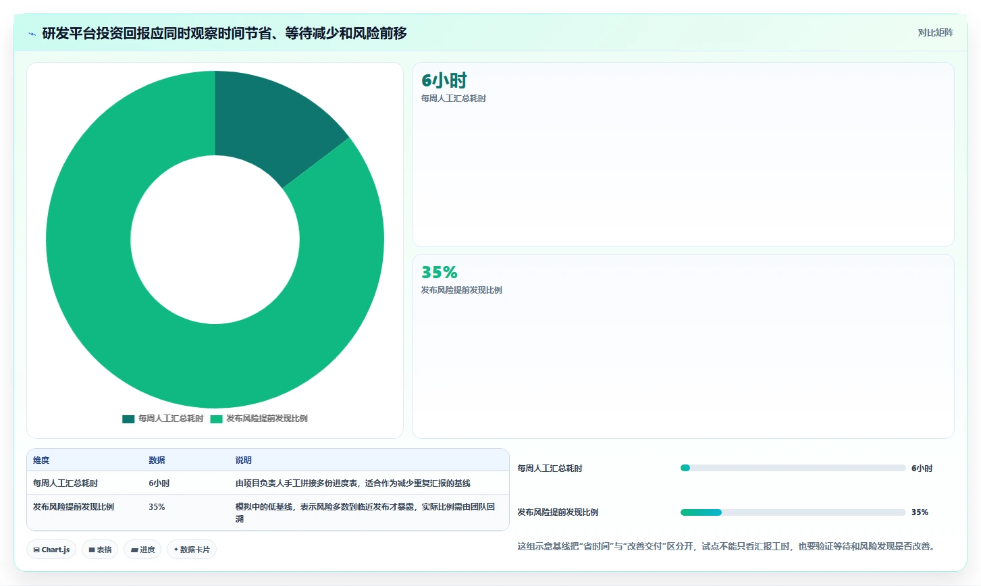Click the 对比矩阵 label in header
The image size is (981, 586).
pyautogui.click(x=935, y=32)
